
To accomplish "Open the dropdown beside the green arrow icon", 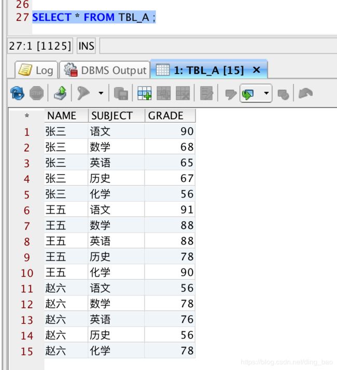I will coord(266,93).
